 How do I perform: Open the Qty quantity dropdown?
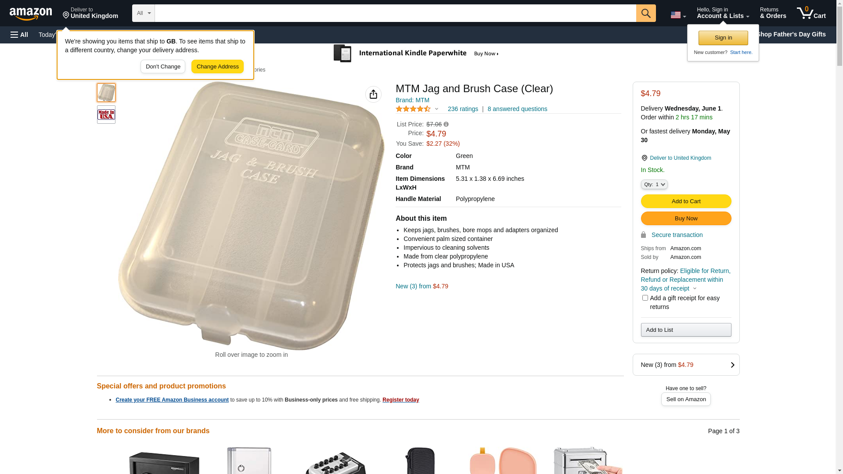point(654,185)
